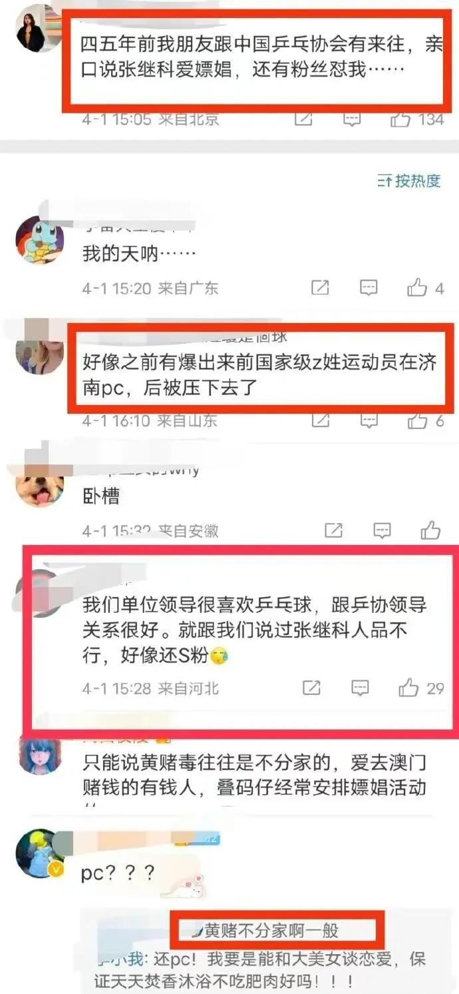Open the 按热度 sort order selector
The image size is (459, 994).
408,181
